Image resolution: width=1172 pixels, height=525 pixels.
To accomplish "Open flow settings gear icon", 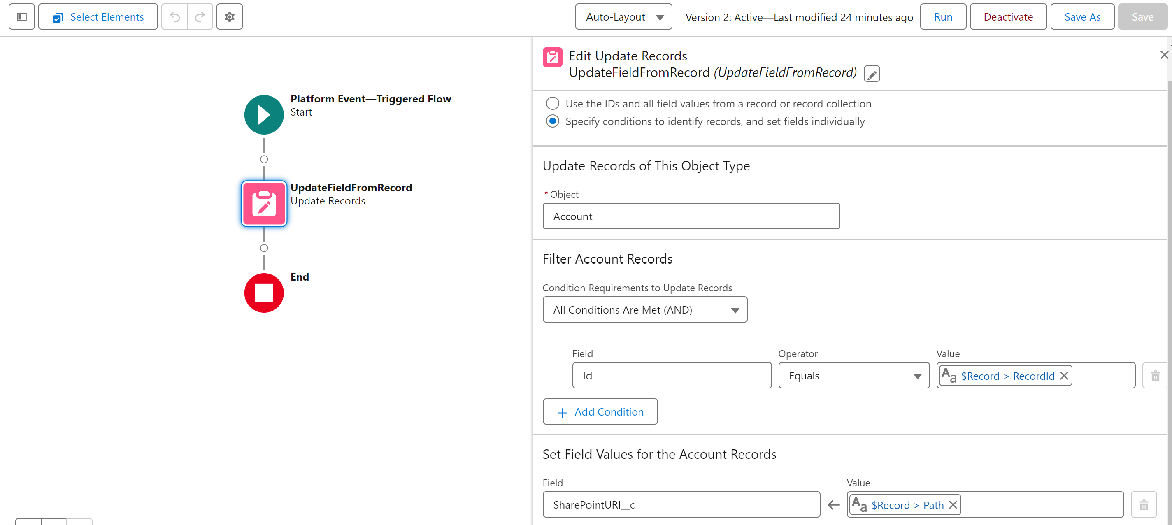I will point(229,17).
